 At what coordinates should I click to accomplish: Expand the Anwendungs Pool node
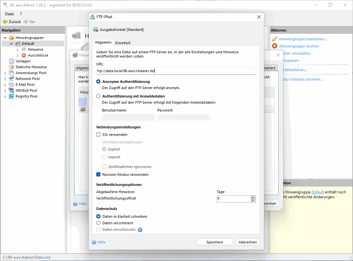[x=5, y=73]
